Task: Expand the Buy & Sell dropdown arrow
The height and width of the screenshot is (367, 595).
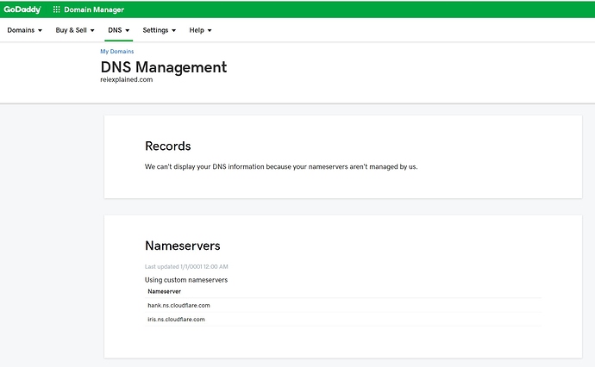Action: (x=92, y=30)
